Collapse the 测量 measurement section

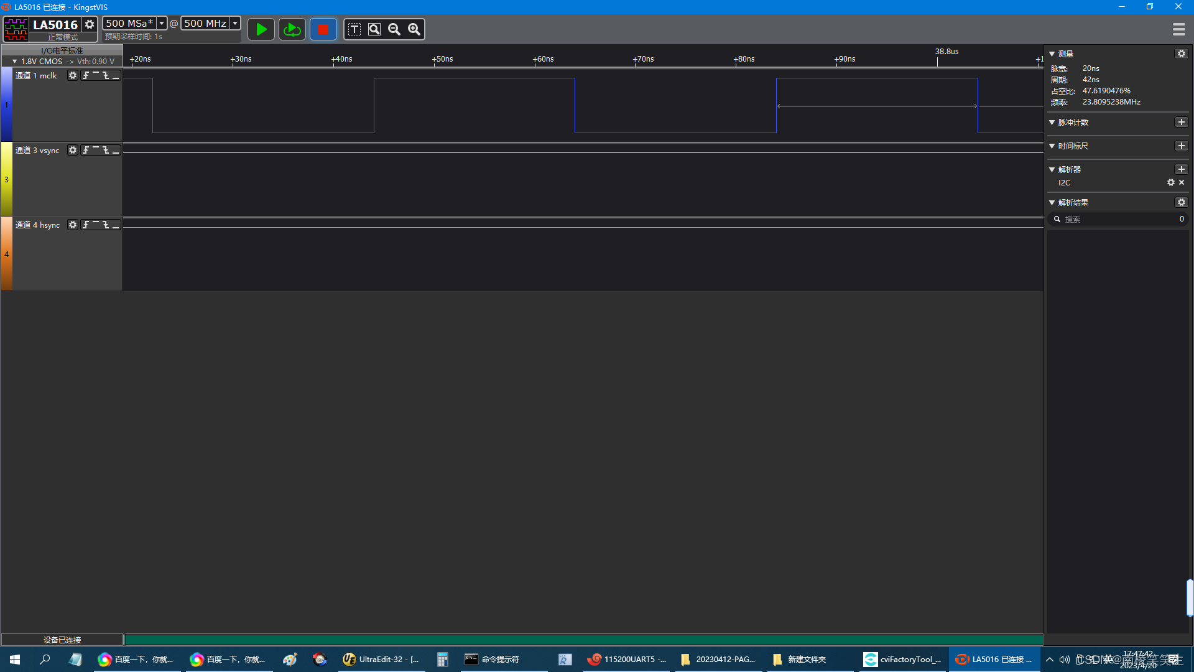pyautogui.click(x=1052, y=54)
